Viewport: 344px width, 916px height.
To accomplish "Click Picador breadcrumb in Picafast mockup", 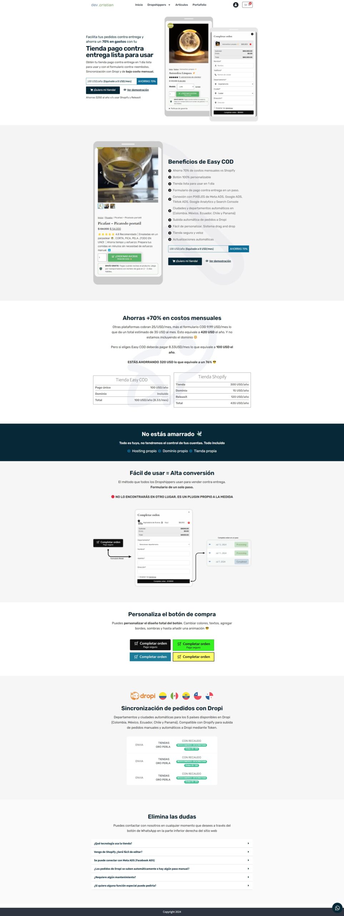I will [109, 218].
